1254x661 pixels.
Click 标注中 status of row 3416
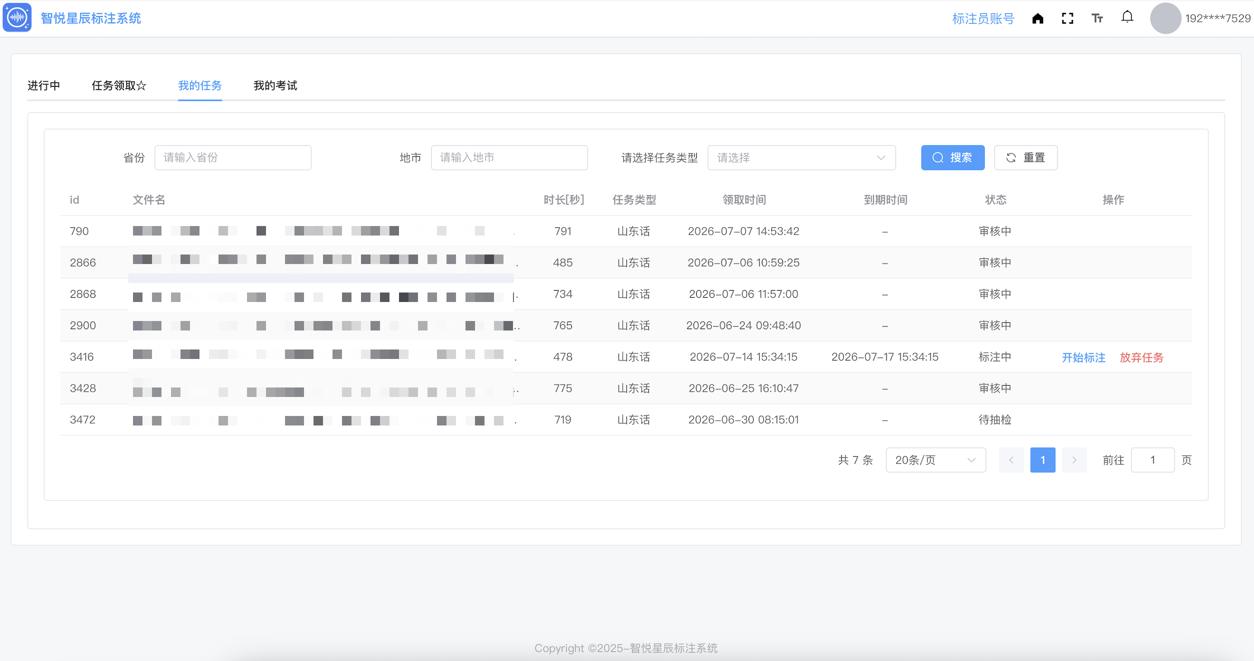click(996, 357)
